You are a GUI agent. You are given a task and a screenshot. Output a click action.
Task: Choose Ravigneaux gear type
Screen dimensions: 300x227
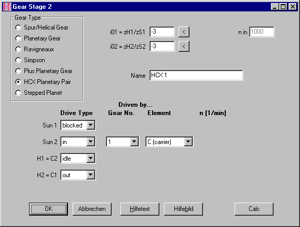[x=35, y=49]
